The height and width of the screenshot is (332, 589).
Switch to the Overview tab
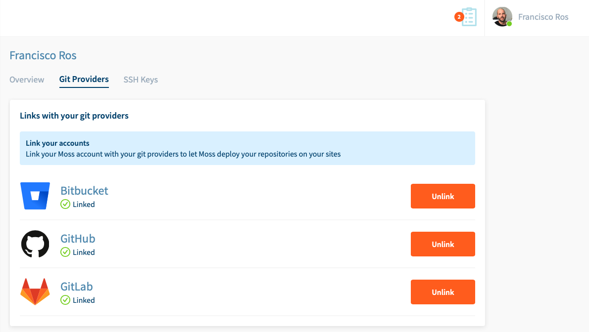point(27,80)
